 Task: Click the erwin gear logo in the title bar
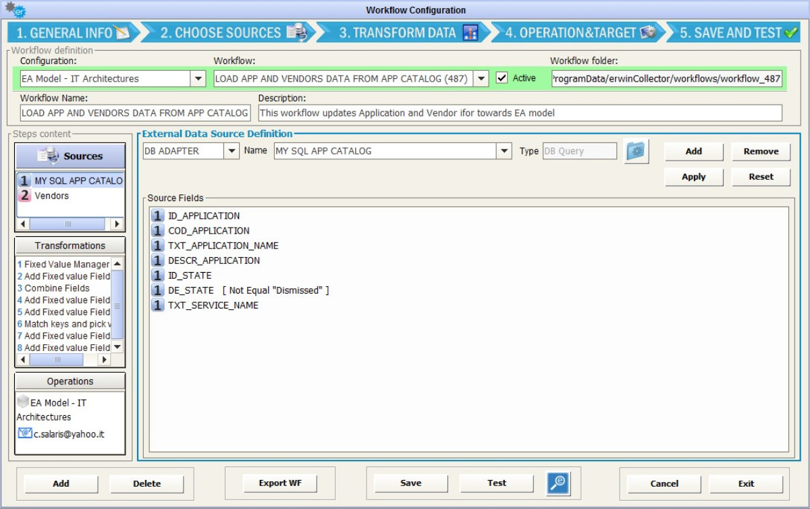[x=15, y=10]
